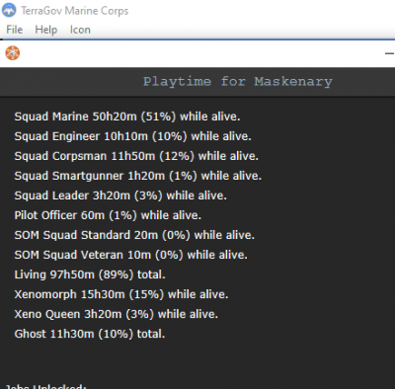Open the File menu
The height and width of the screenshot is (389, 395).
[x=15, y=30]
